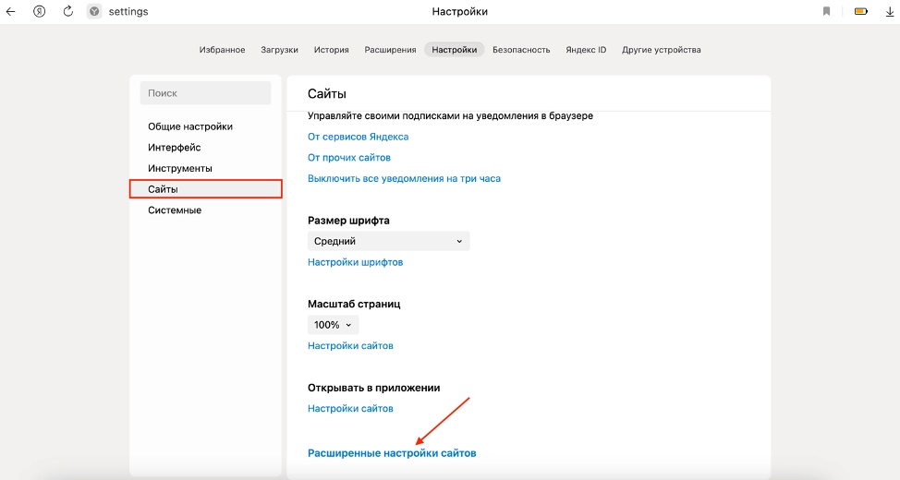Open the Безопасность tab
Screen dimensions: 900x480
pos(521,50)
